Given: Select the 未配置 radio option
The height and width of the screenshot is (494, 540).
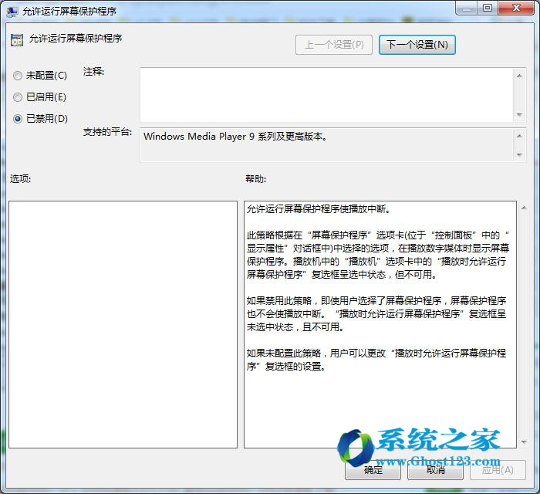Looking at the screenshot, I should (18, 76).
